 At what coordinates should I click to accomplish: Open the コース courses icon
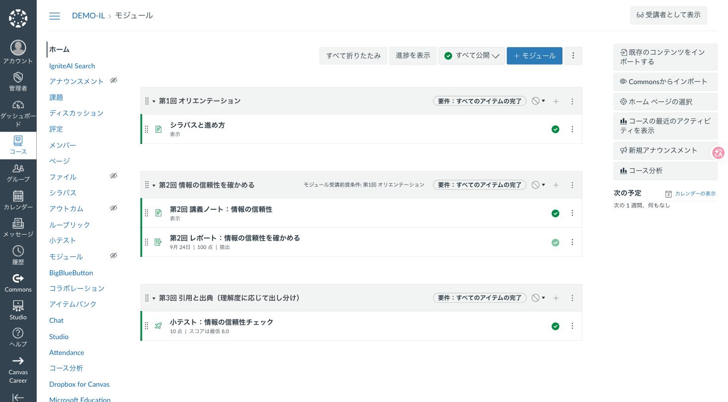pos(18,141)
